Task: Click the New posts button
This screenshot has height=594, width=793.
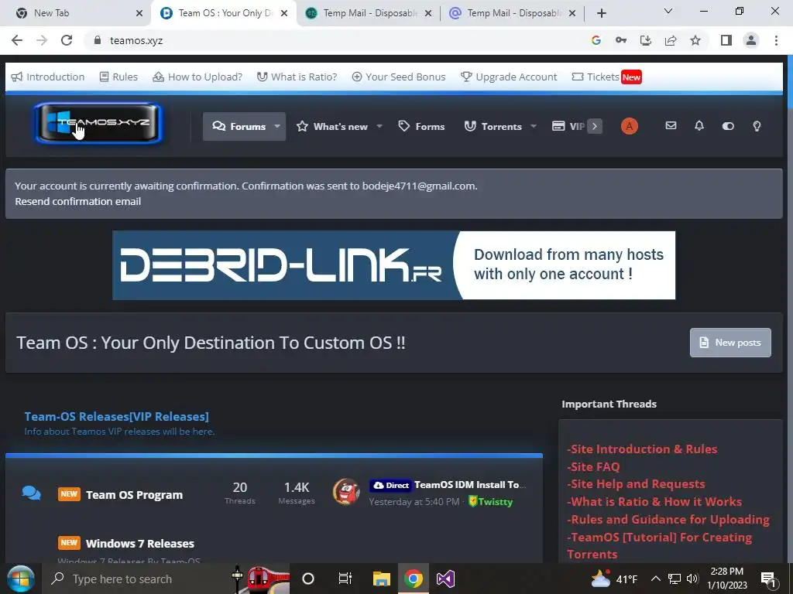Action: click(730, 343)
